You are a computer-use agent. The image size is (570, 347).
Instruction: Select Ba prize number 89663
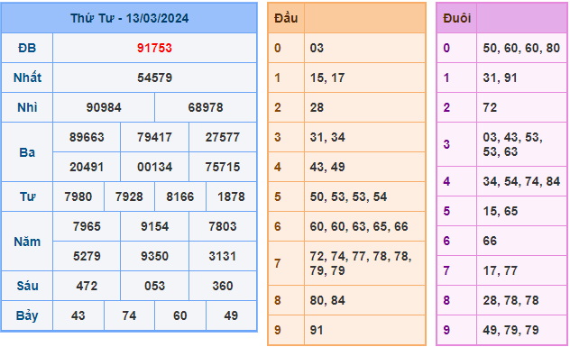coord(87,137)
